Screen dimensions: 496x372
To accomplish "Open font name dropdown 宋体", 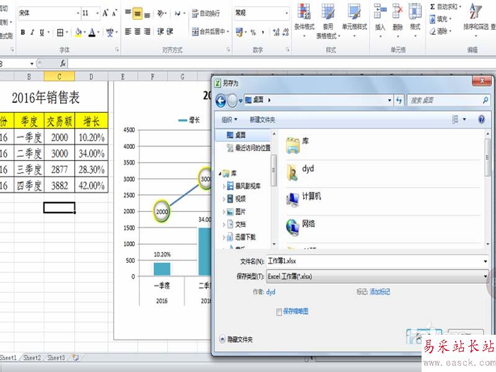I will coord(78,13).
